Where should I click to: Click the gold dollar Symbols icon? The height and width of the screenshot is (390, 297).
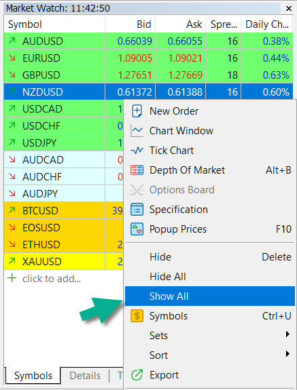pos(137,316)
